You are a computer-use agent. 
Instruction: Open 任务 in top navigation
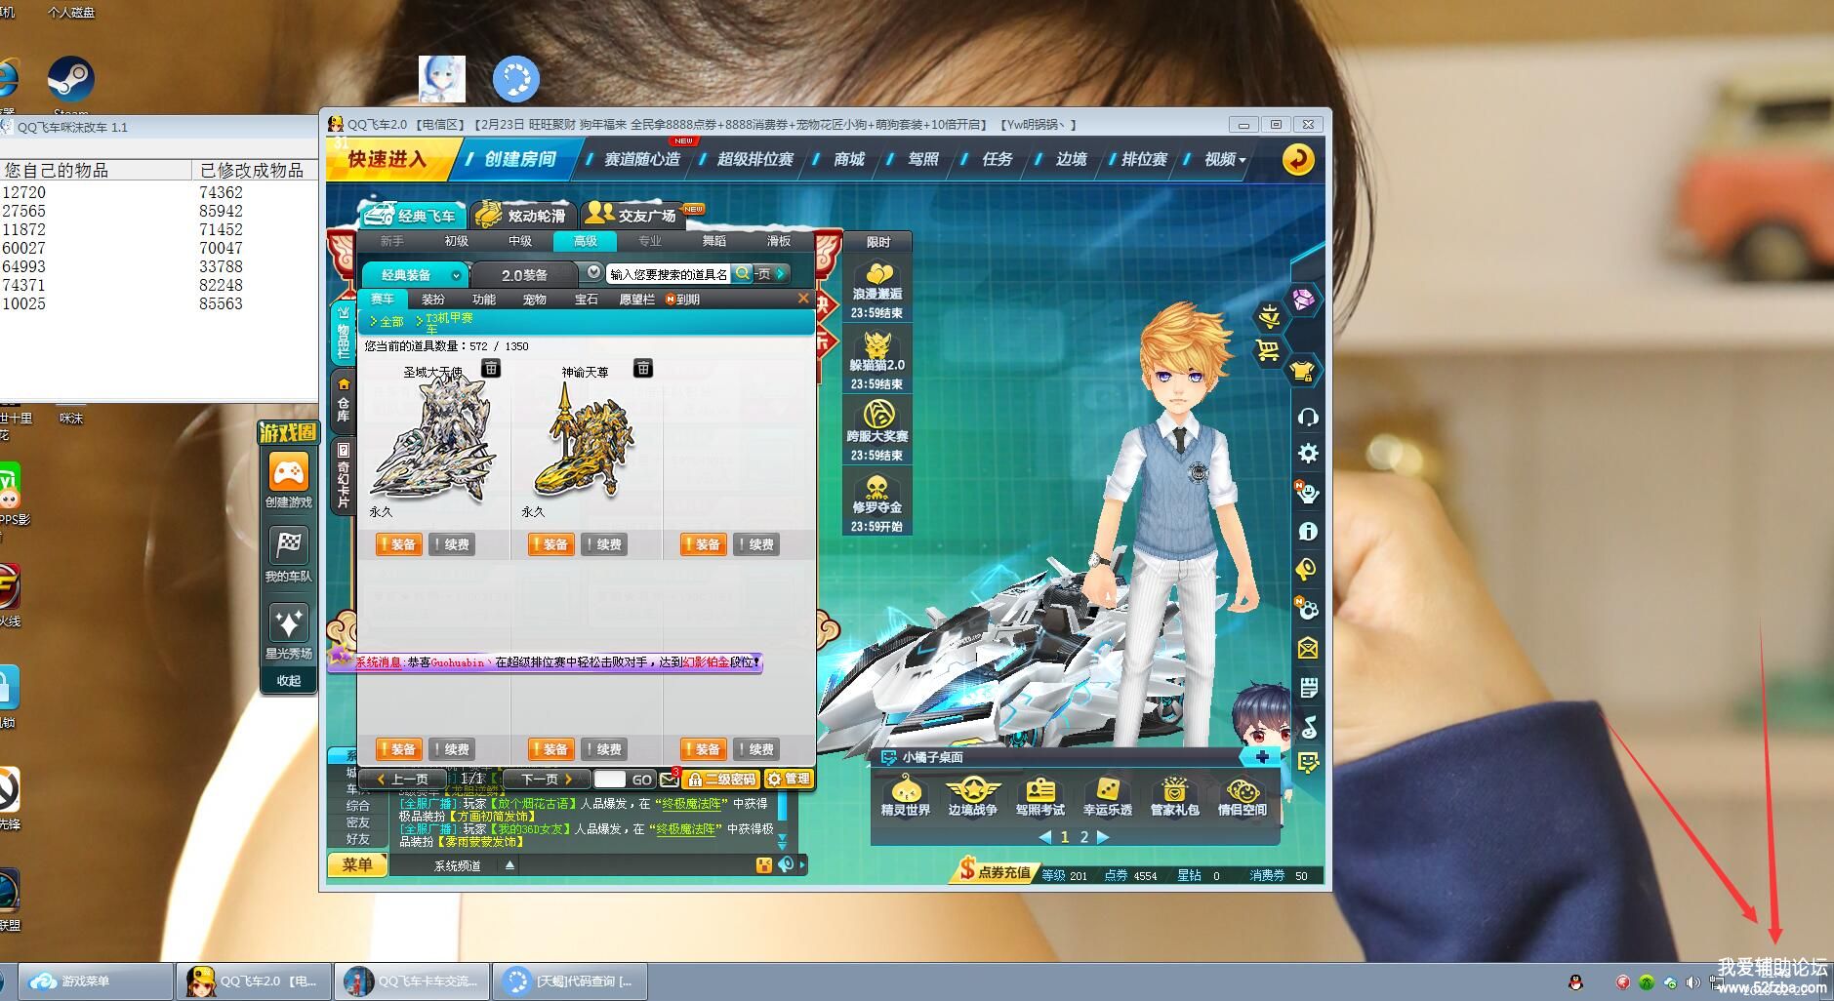(x=998, y=159)
